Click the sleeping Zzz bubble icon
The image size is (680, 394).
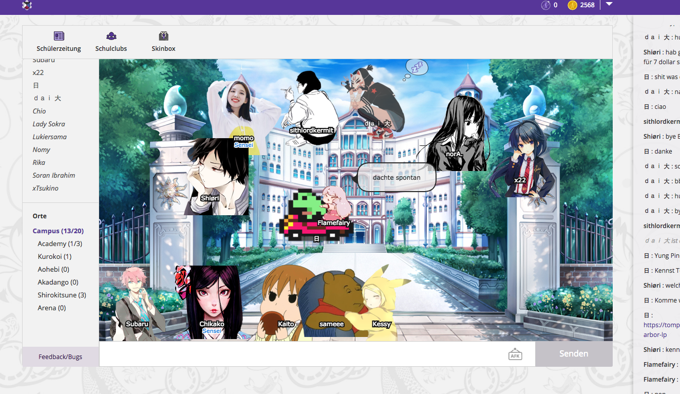point(417,67)
